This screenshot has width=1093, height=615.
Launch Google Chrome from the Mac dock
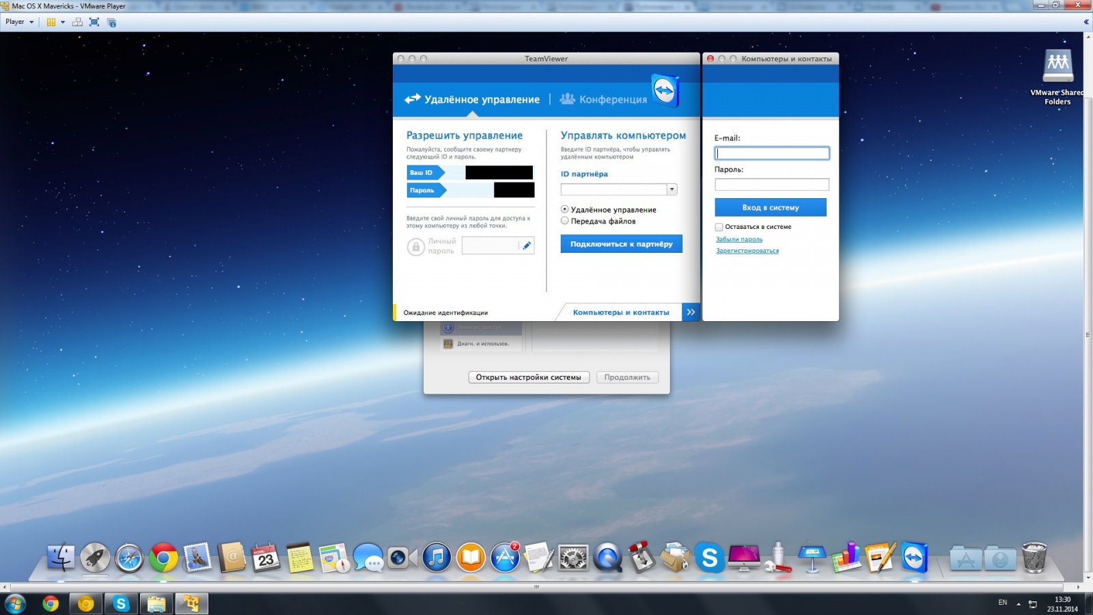(163, 558)
